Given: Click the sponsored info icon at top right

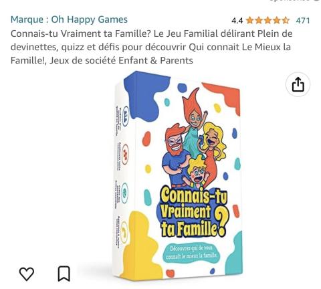Looking at the screenshot, I should coord(318,1).
